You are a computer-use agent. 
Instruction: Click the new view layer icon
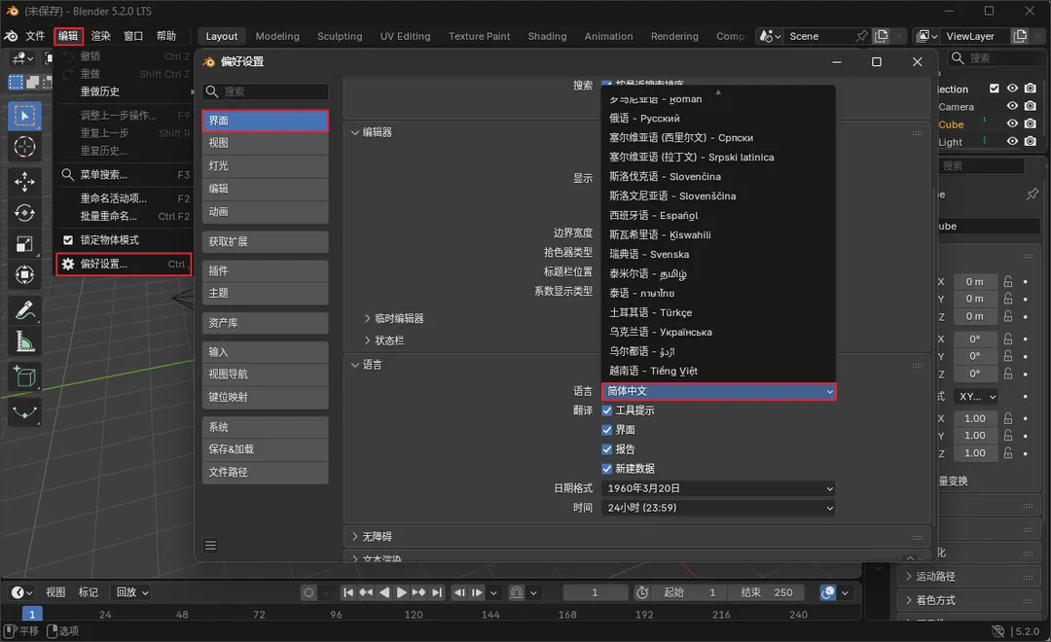click(x=1020, y=36)
